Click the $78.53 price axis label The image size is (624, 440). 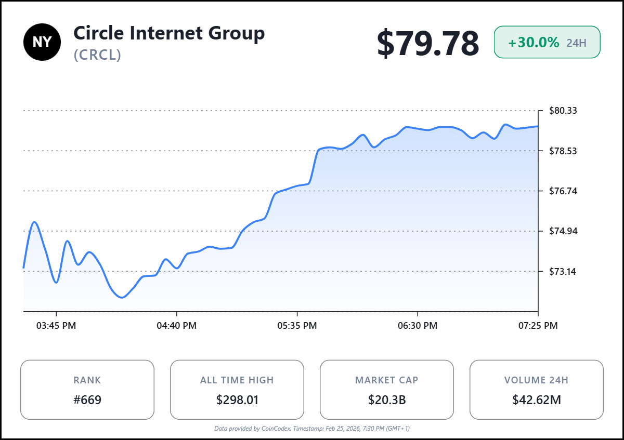563,151
